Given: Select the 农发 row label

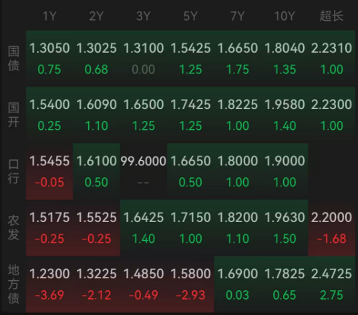Looking at the screenshot, I should (x=13, y=227).
